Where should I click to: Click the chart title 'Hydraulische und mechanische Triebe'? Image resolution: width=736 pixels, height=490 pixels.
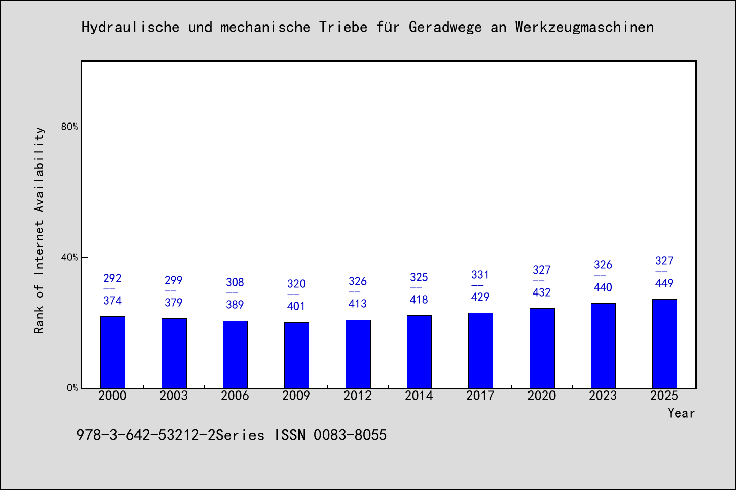click(x=224, y=27)
